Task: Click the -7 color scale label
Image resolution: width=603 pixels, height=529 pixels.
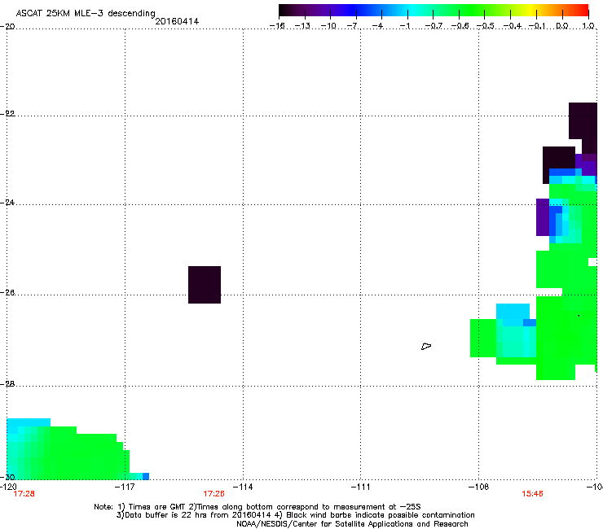Action: pyautogui.click(x=352, y=26)
